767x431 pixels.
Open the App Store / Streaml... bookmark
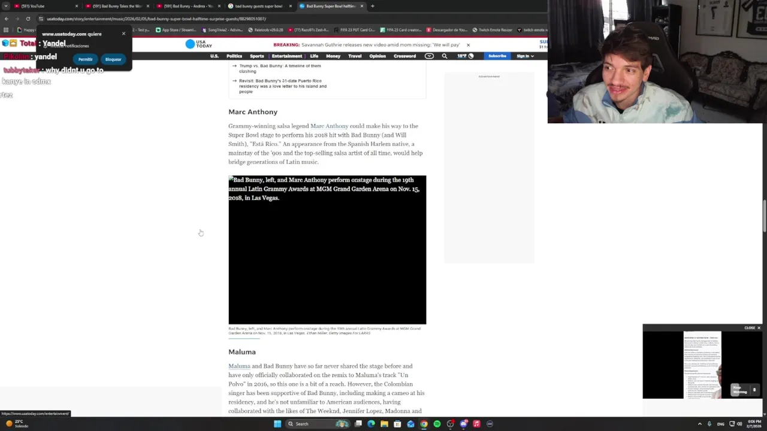176,30
